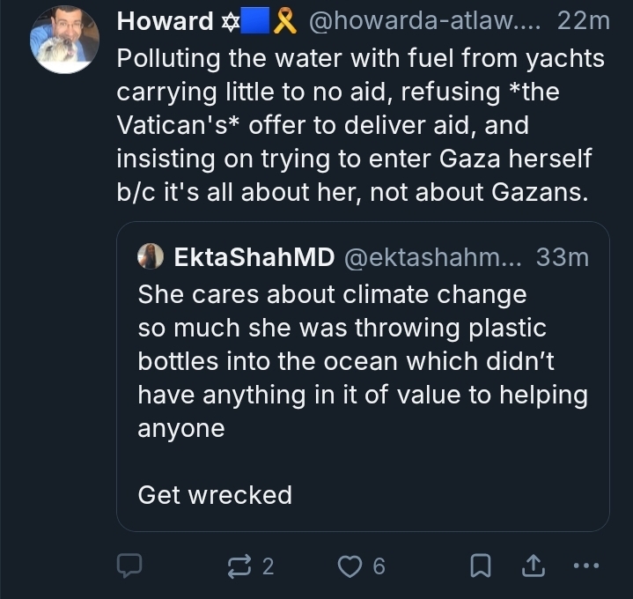Click the repost arrows icon
633x599 pixels.
(x=240, y=566)
